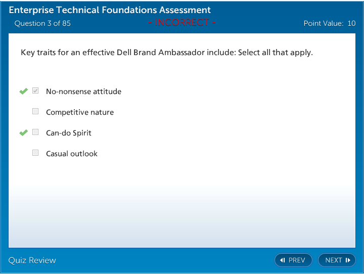Click the next arrow icon in NEXT
364x274 pixels.
pos(348,260)
